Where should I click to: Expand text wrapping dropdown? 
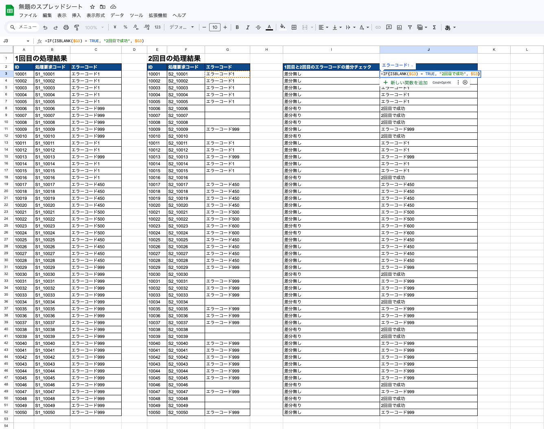[x=354, y=28]
